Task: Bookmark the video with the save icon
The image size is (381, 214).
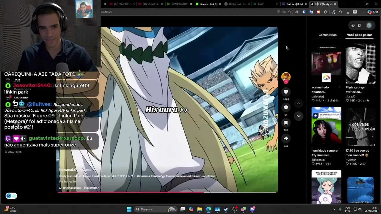Action: (286, 123)
